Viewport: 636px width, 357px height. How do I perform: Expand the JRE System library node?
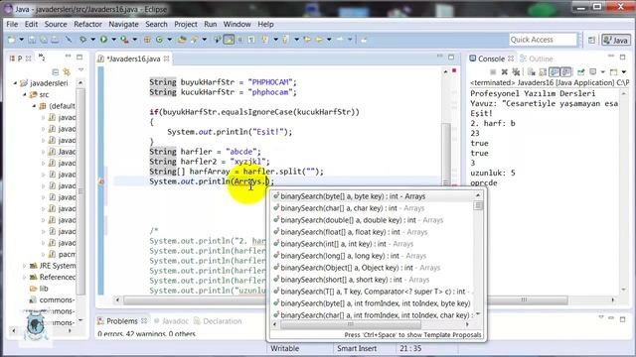[24, 266]
